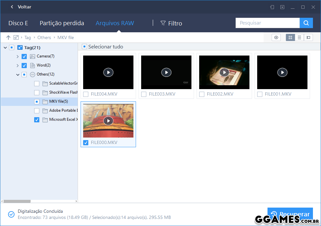Open the Filtro filter option
The width and height of the screenshot is (321, 226).
click(171, 23)
